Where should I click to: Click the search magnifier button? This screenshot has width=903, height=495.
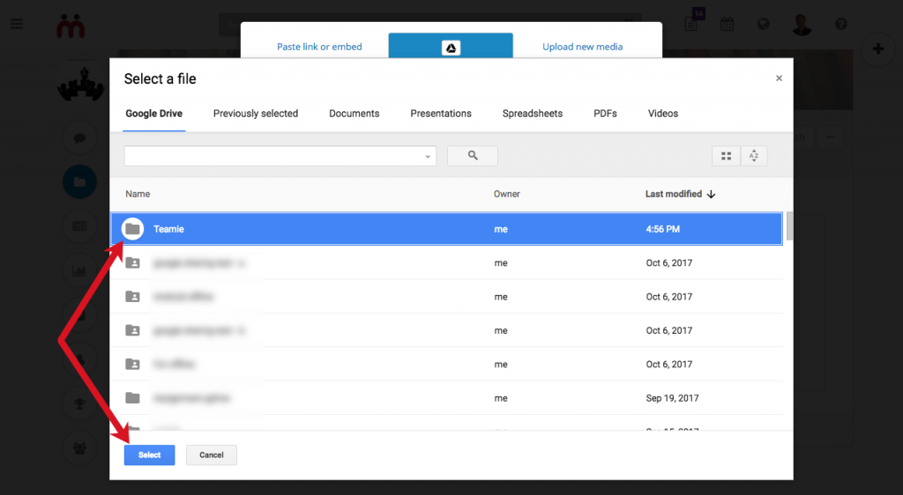[473, 156]
